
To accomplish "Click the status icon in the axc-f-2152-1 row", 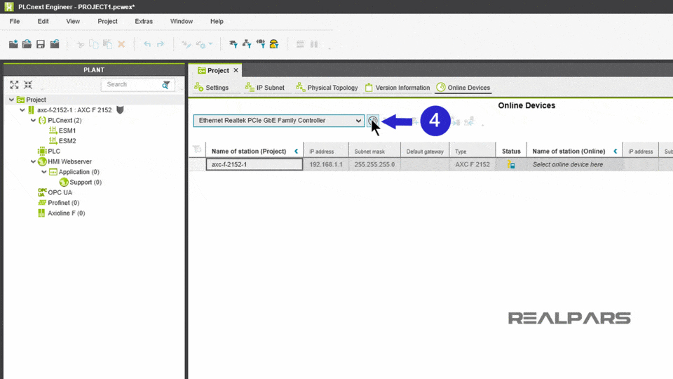I will click(511, 164).
